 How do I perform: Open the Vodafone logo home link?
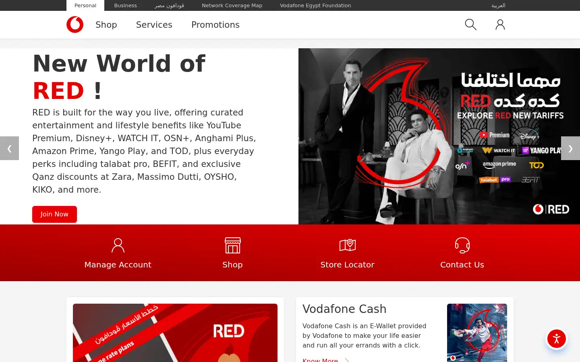(x=75, y=25)
